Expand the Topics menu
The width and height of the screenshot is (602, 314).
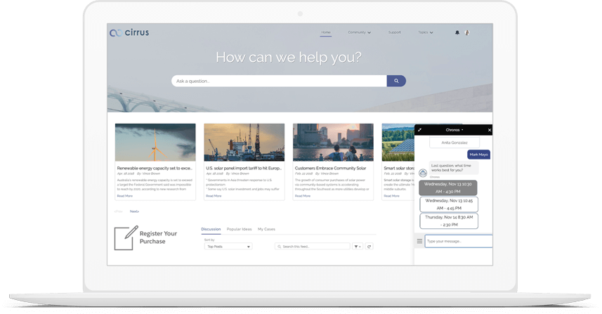(426, 32)
